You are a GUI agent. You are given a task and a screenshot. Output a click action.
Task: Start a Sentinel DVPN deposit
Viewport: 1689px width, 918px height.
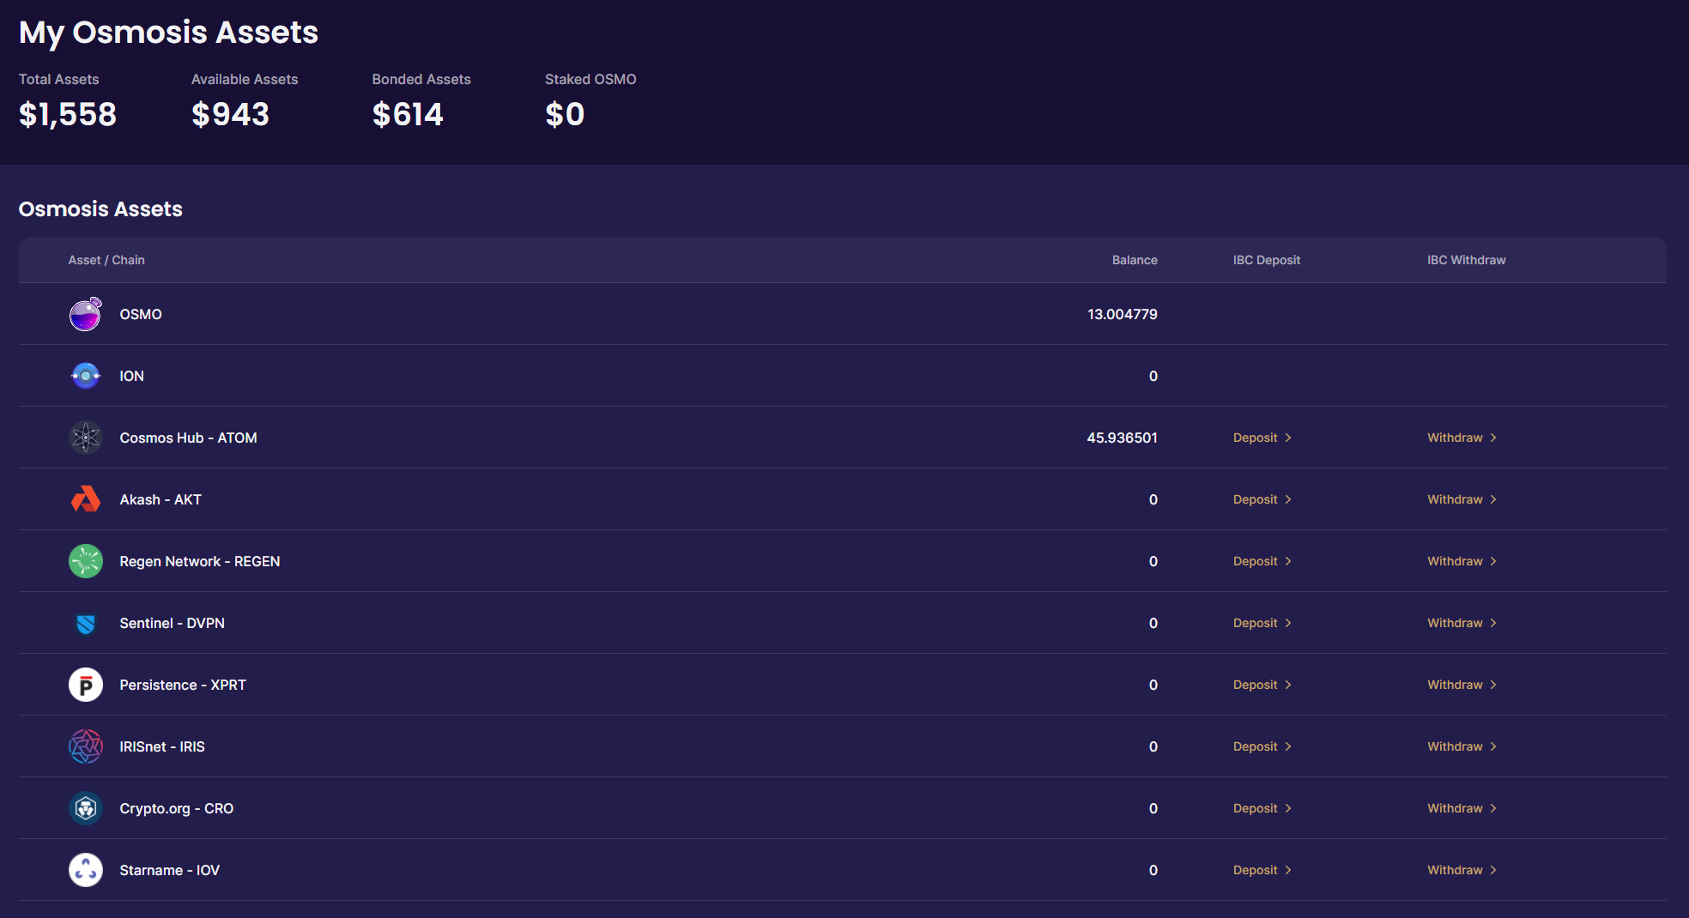[x=1261, y=623]
